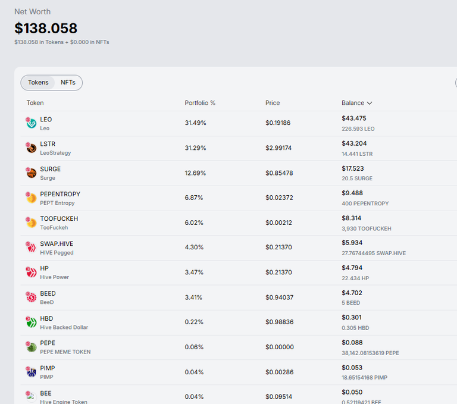457x404 pixels.
Task: Click the Token column header
Action: tap(35, 103)
